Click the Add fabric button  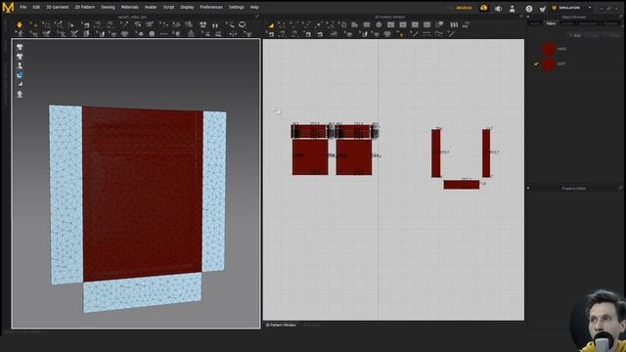coord(575,35)
